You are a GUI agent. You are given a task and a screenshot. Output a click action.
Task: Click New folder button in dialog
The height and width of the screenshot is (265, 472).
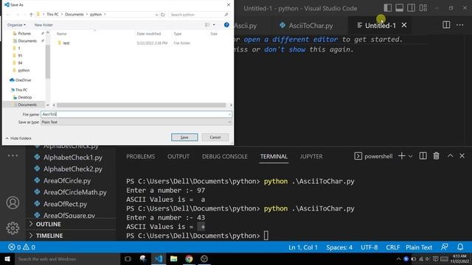pos(44,25)
